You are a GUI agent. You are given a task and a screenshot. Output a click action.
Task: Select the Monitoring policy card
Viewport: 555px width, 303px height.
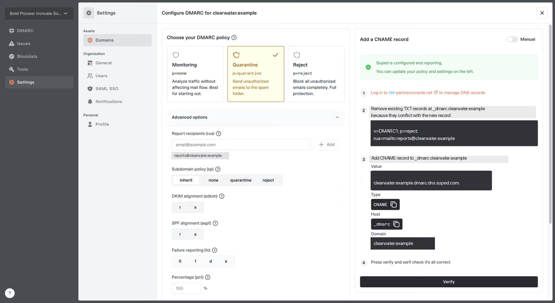coord(195,74)
